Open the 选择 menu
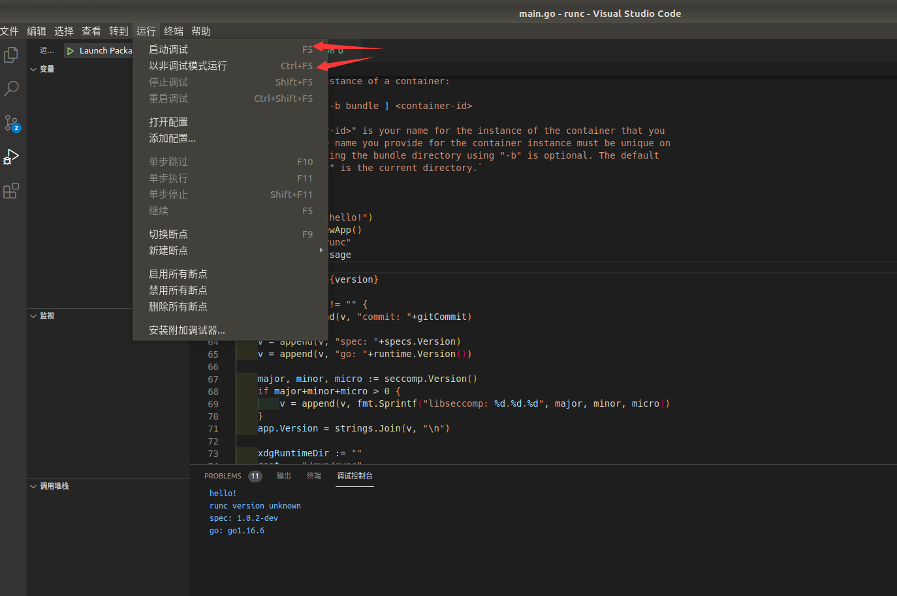Image resolution: width=897 pixels, height=596 pixels. pyautogui.click(x=64, y=31)
